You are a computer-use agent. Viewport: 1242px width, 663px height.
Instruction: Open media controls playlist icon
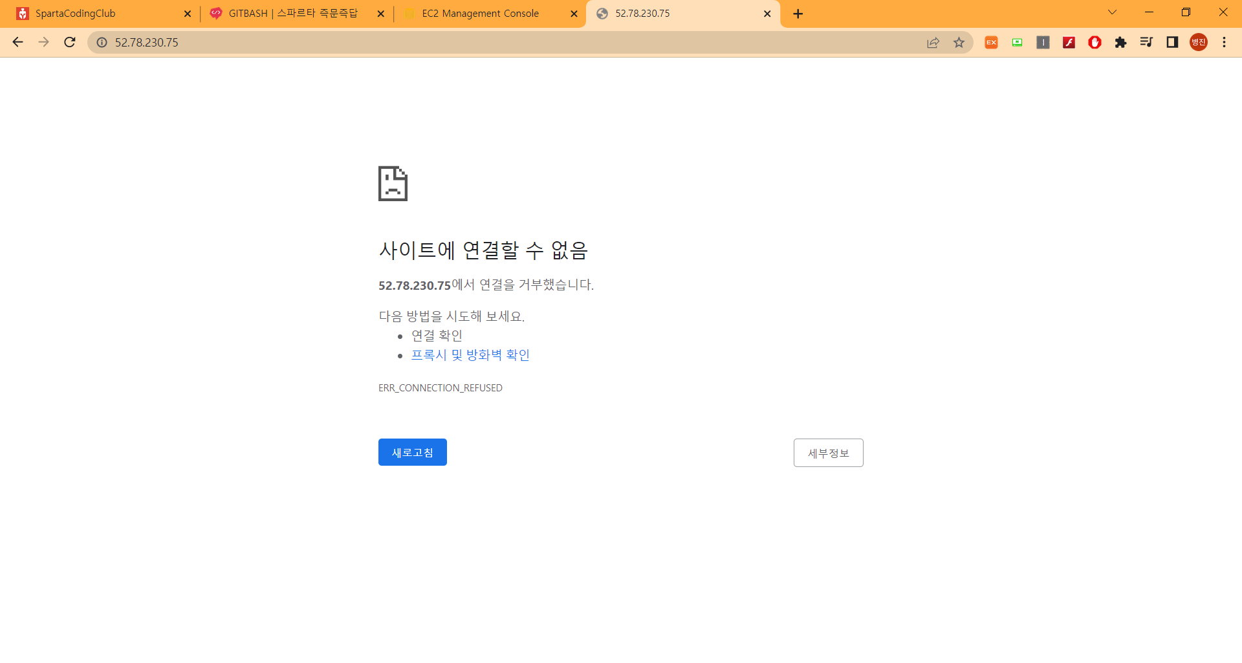[x=1146, y=42]
